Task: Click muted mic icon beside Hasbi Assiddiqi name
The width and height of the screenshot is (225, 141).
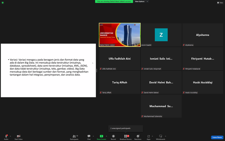Action: [x=184, y=92]
